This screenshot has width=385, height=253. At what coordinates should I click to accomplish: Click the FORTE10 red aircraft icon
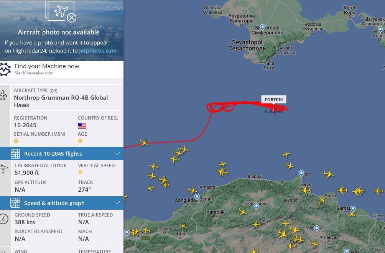(x=274, y=110)
